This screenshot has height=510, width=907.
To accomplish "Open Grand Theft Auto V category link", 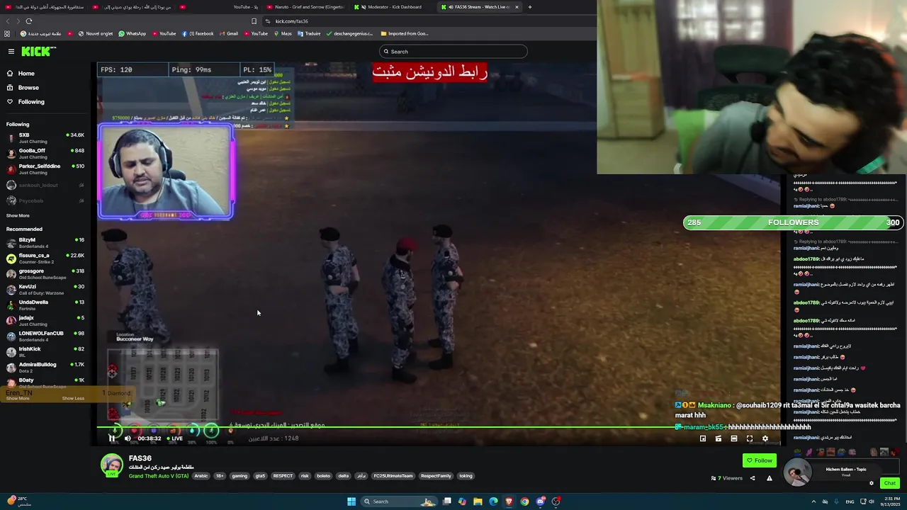I will coord(159,476).
